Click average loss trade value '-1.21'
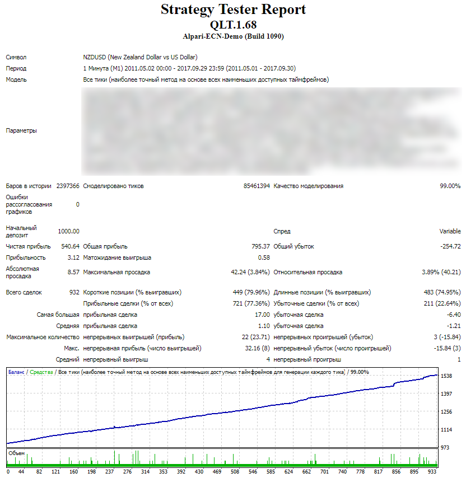The image size is (466, 478). 454,326
